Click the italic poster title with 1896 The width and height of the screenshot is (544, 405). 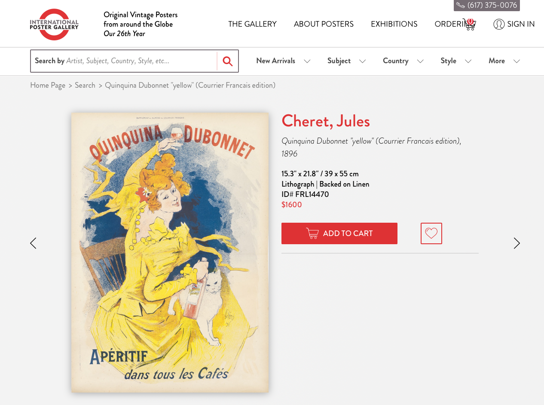[371, 147]
